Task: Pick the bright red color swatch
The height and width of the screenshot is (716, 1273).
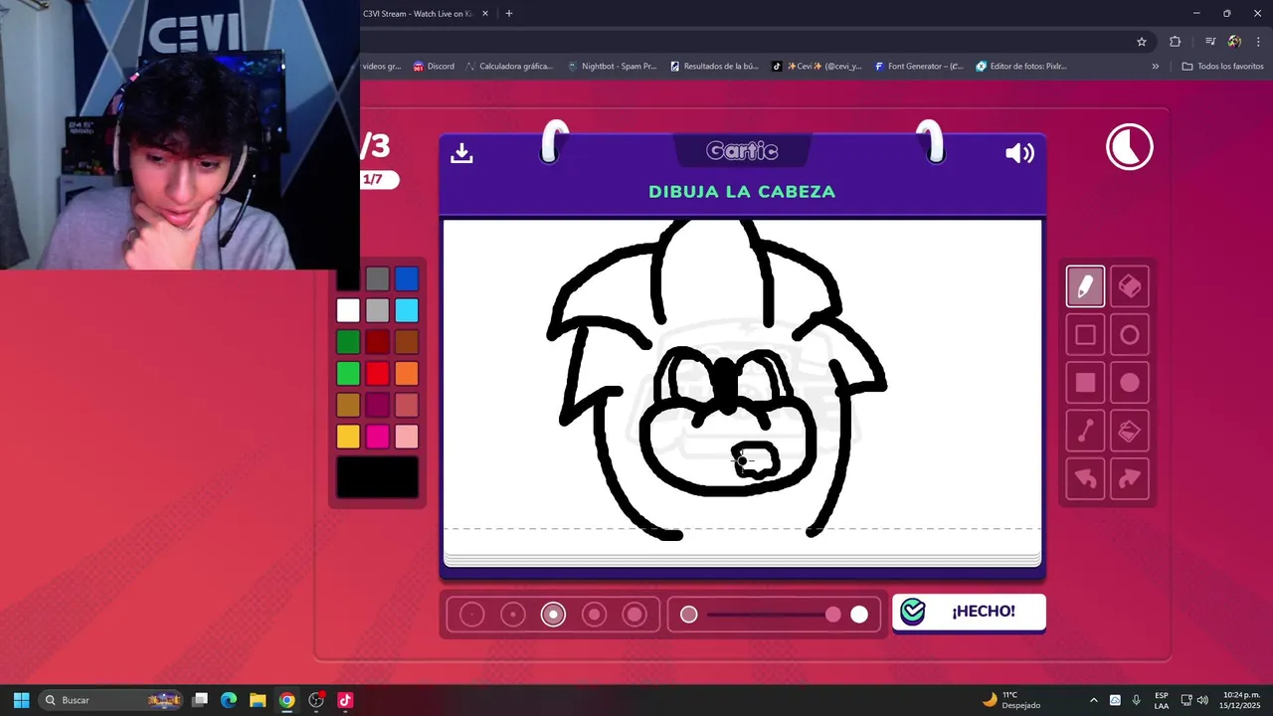Action: (x=377, y=374)
